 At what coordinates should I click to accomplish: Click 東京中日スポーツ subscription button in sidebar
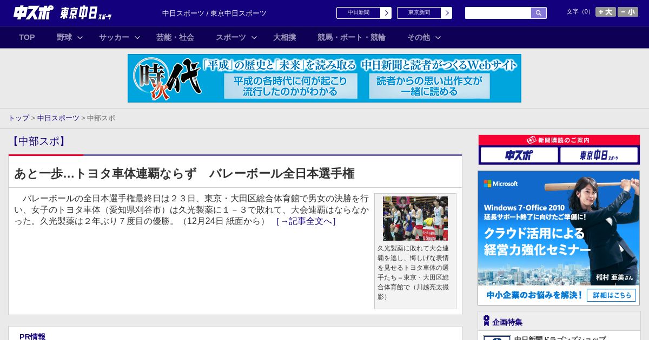(599, 155)
